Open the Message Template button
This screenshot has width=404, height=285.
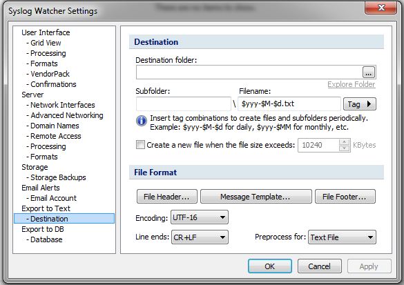256,197
